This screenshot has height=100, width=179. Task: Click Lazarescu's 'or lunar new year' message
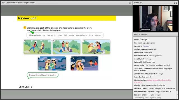pyautogui.click(x=148, y=95)
